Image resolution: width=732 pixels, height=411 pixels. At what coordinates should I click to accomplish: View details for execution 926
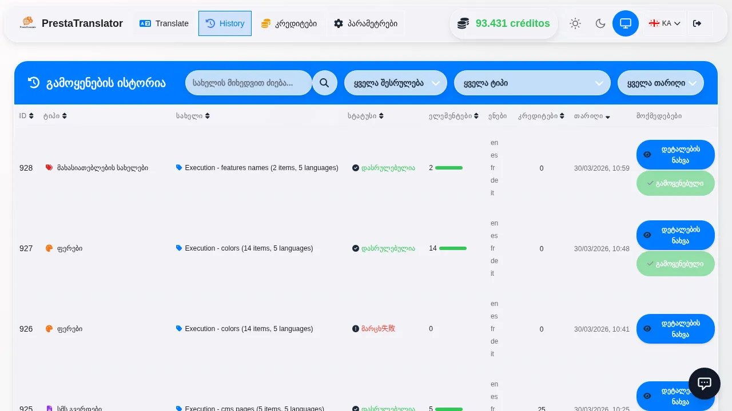675,329
